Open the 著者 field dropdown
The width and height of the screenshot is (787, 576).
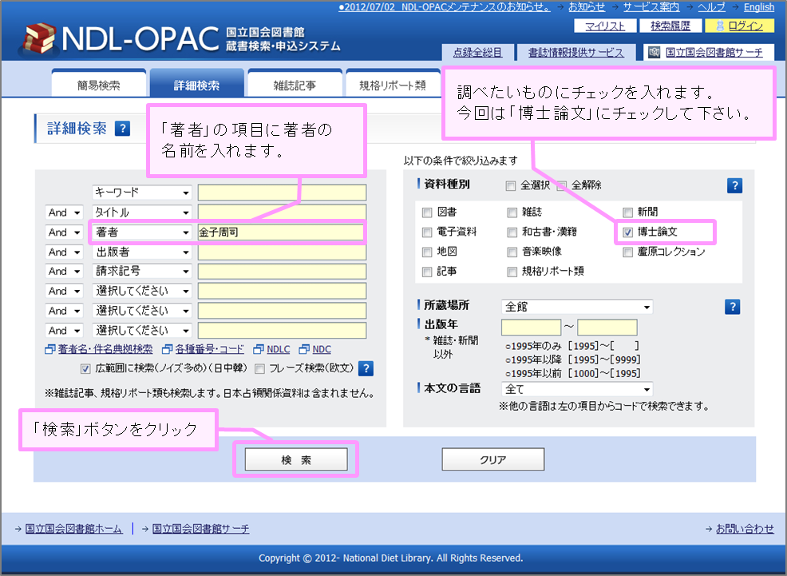(x=142, y=232)
